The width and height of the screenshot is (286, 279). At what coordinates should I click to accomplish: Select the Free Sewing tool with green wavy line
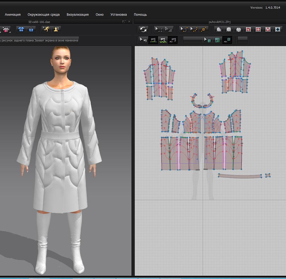[x=163, y=40]
